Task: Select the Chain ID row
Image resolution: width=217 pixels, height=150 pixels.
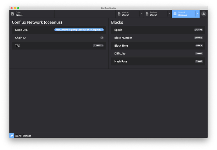Action: [x=58, y=38]
